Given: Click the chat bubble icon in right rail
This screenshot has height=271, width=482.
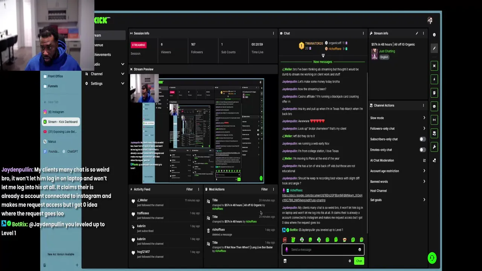Looking at the screenshot, I should tap(434, 107).
